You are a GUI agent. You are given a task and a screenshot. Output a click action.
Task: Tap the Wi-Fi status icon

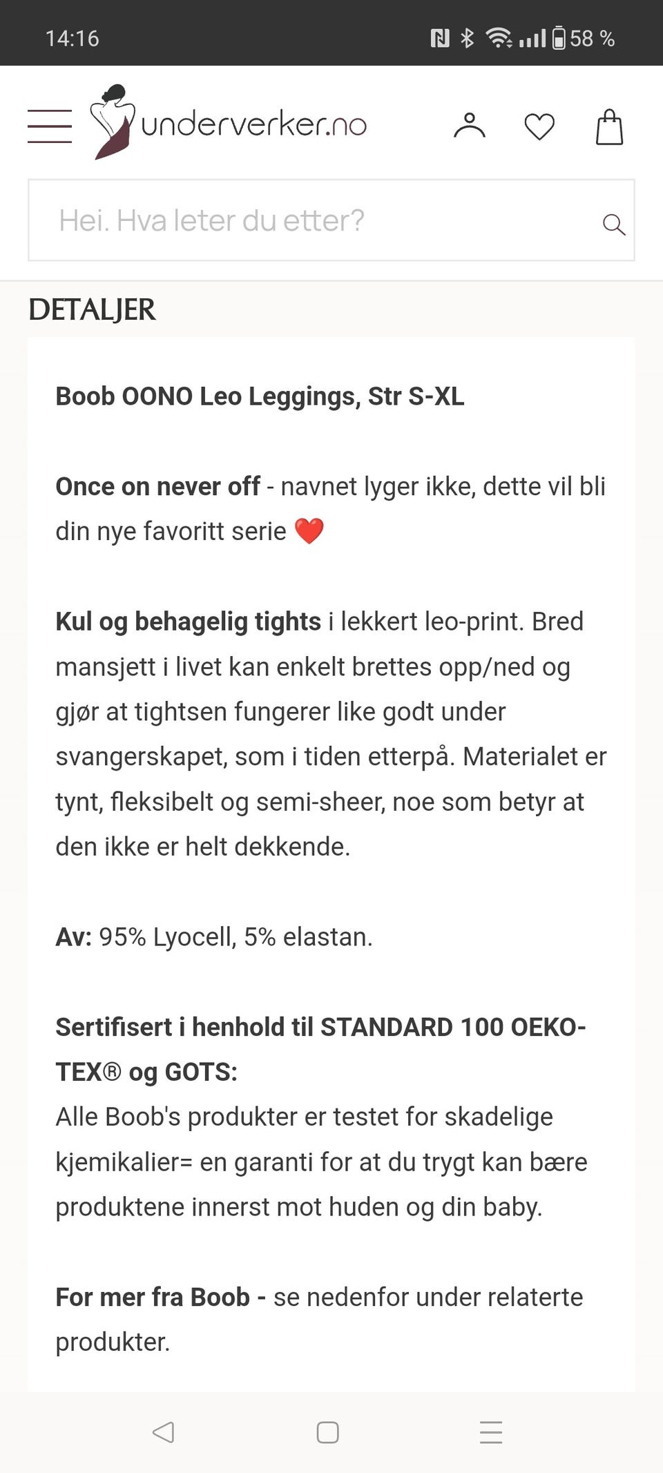click(x=498, y=38)
